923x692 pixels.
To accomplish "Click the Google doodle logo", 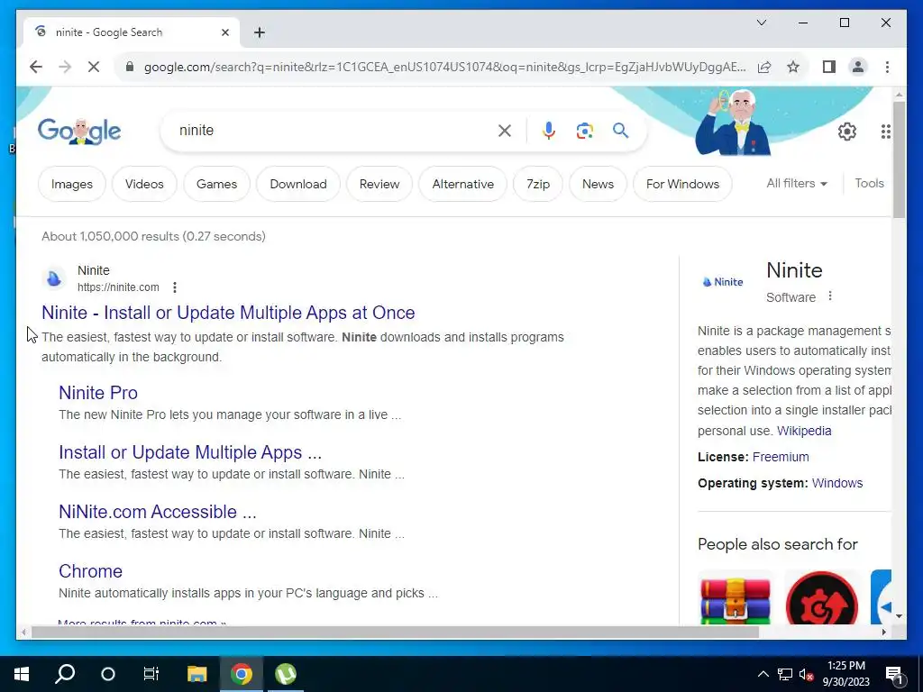I will point(79,131).
